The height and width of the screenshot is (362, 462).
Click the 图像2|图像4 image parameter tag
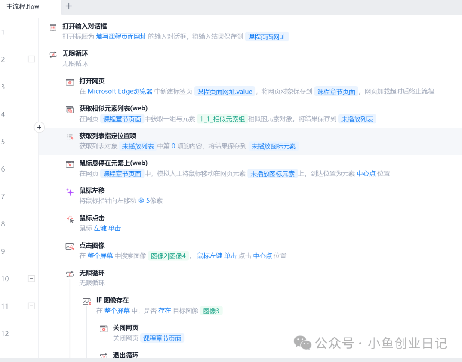coord(168,256)
